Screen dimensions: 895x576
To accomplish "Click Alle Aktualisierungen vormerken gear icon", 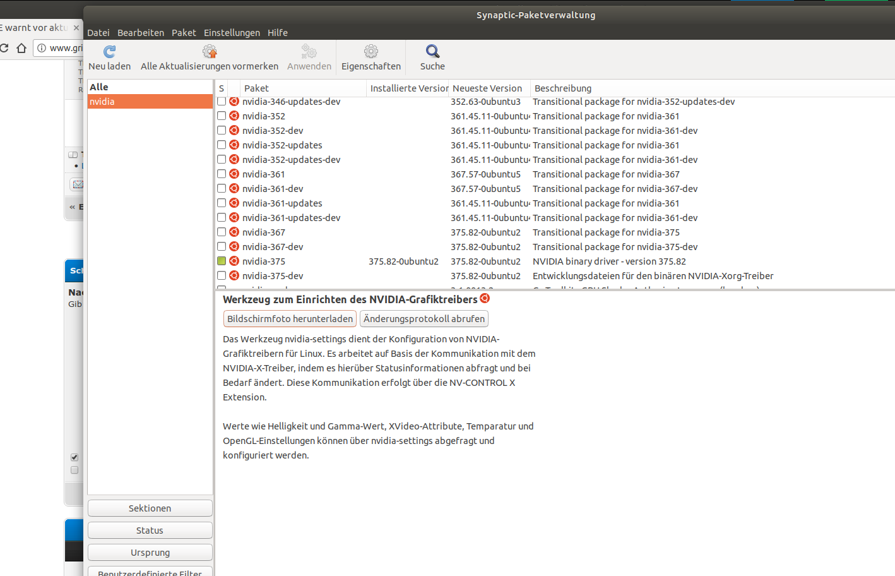I will pyautogui.click(x=210, y=52).
